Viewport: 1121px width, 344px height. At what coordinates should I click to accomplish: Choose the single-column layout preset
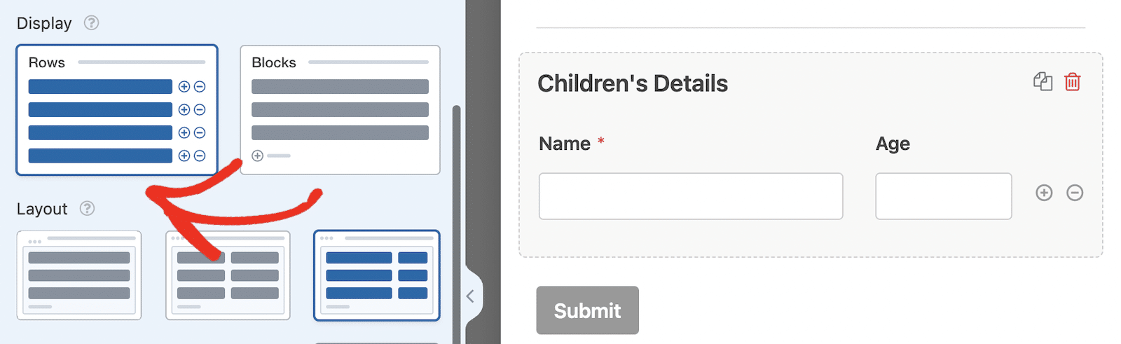(x=79, y=275)
